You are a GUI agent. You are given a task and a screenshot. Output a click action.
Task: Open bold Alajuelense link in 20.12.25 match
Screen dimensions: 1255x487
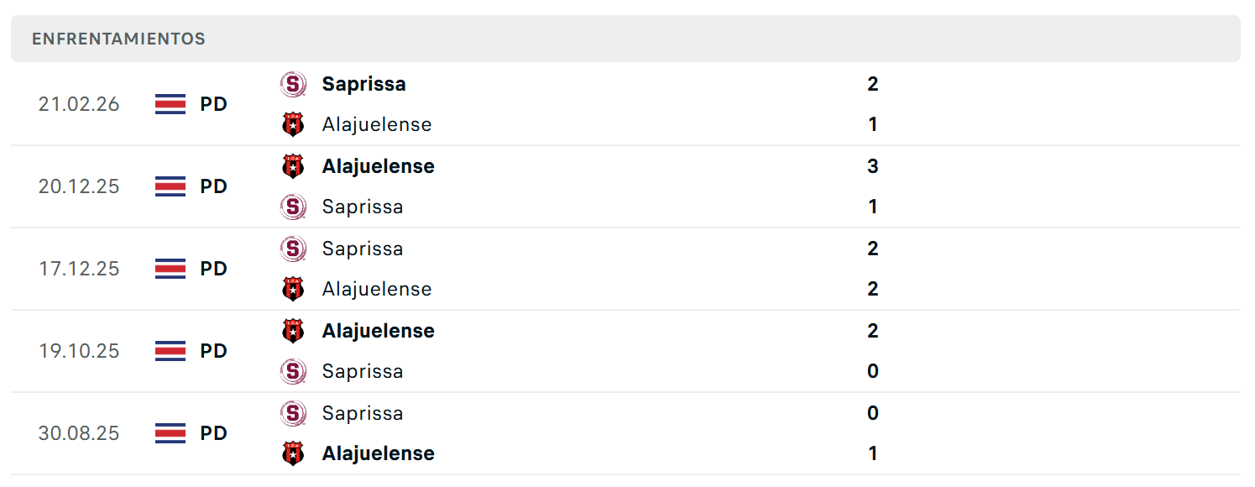point(378,166)
